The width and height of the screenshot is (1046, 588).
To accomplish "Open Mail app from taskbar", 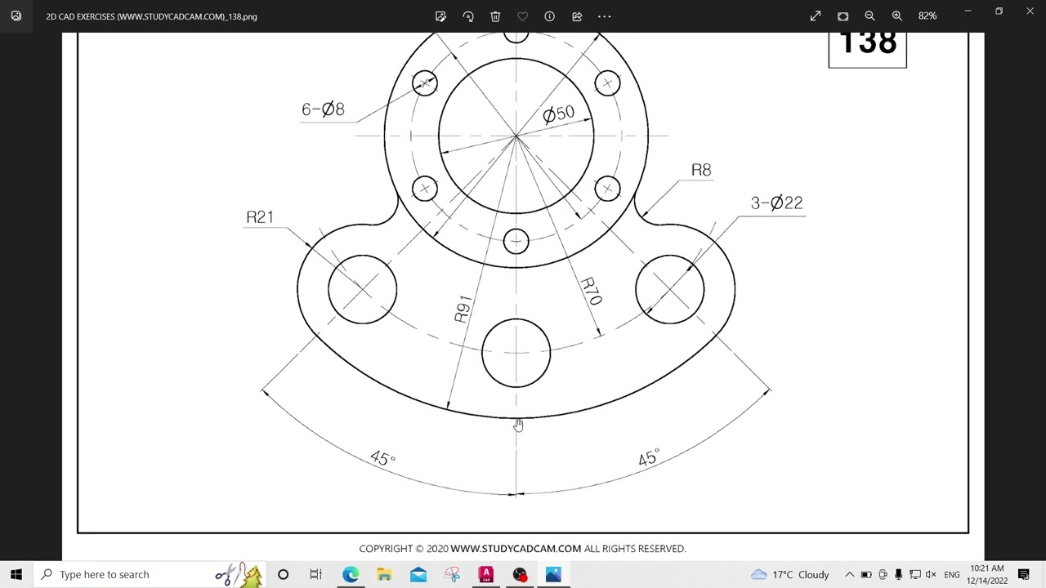I will point(418,574).
